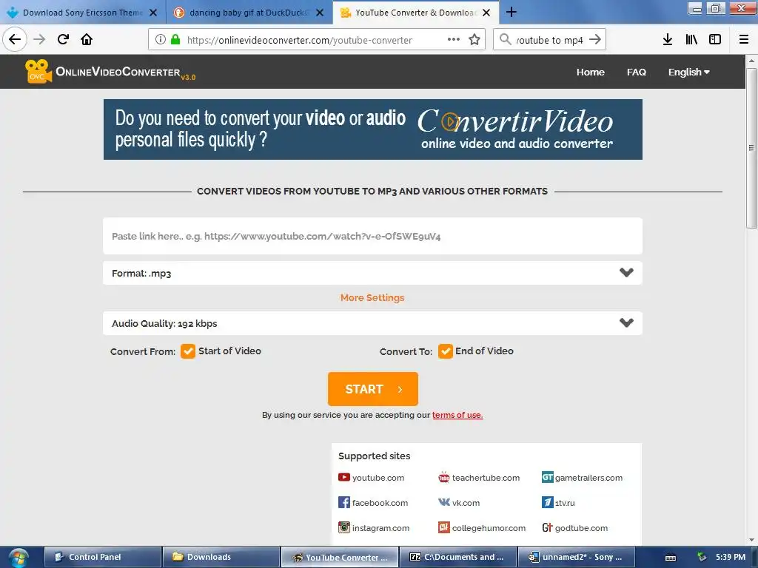Click the facebook.com supported site icon
This screenshot has height=568, width=758.
pyautogui.click(x=343, y=502)
